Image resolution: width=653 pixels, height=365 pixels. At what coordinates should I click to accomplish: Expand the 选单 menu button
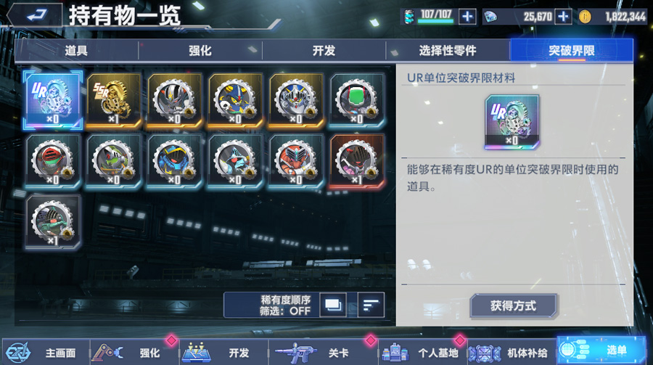pyautogui.click(x=601, y=350)
